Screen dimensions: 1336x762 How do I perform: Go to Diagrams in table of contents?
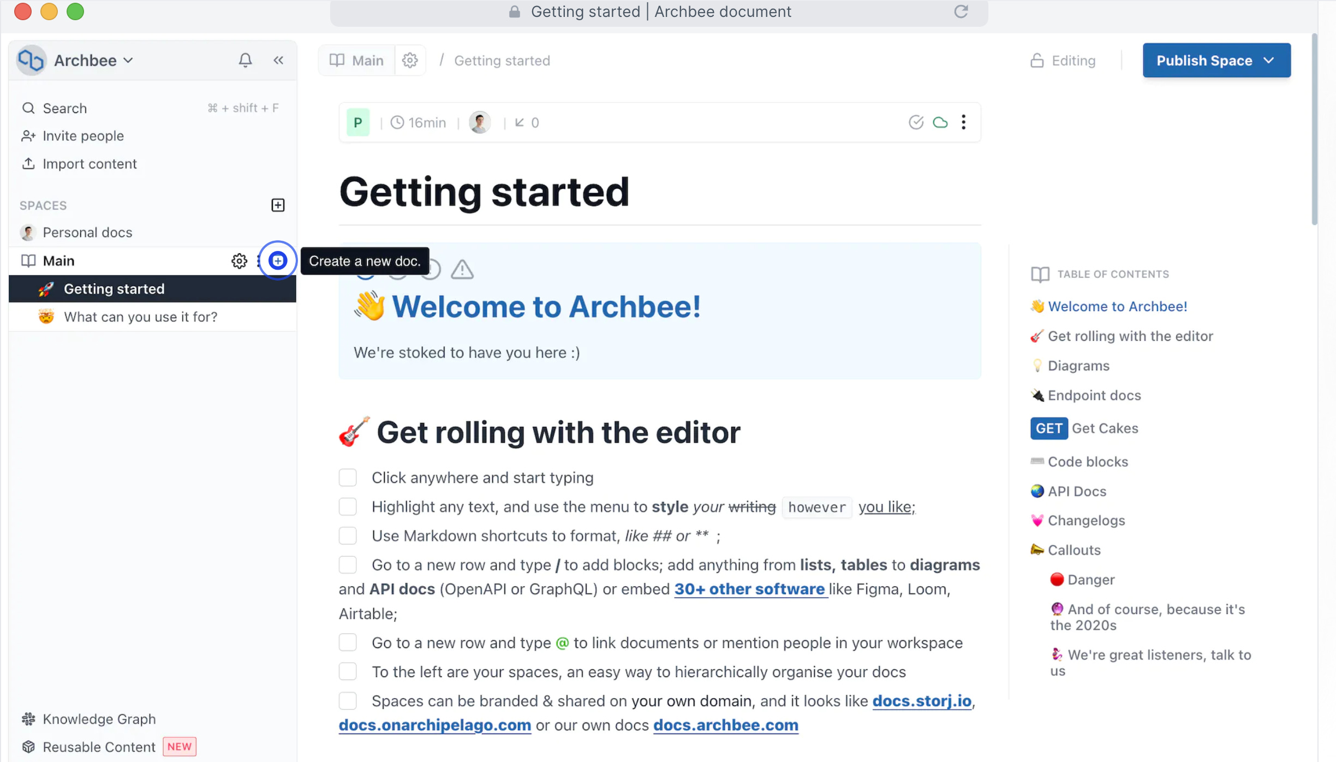(1078, 365)
